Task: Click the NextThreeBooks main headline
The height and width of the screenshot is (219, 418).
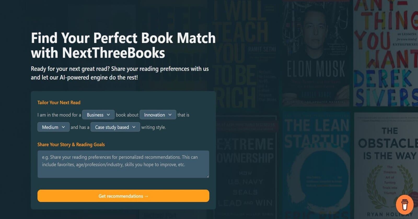Action: pos(123,46)
